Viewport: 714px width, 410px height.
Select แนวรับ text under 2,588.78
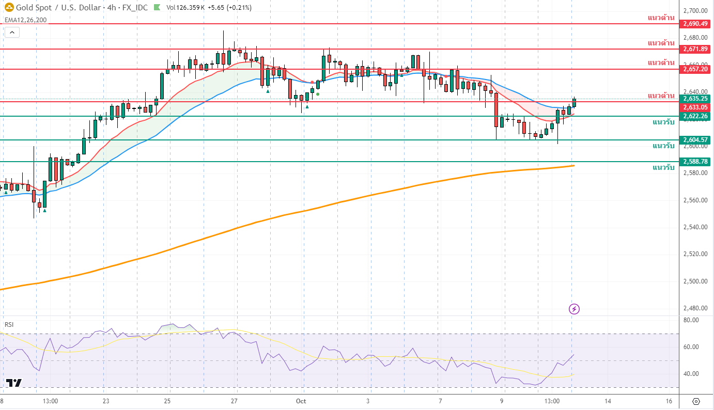pos(663,168)
